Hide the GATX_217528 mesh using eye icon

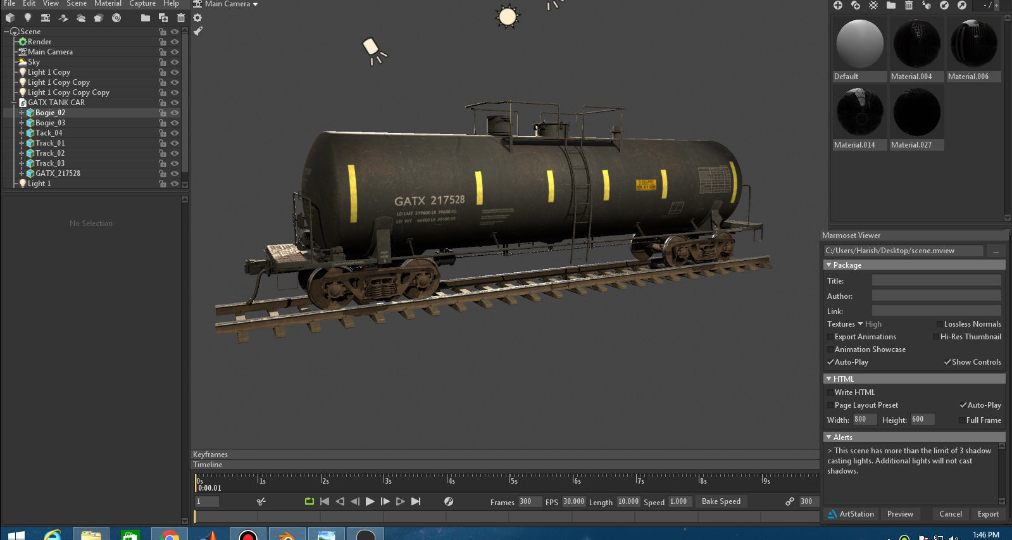click(x=175, y=173)
